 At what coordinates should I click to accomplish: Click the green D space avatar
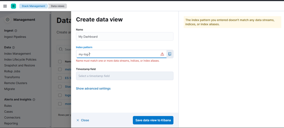(x=13, y=6)
